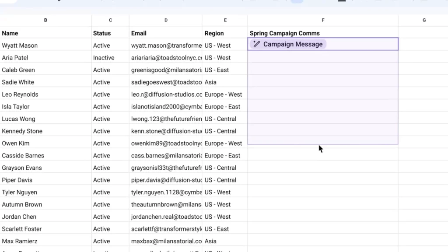Click the maxbax@milansatorial email cell
Image resolution: width=448 pixels, height=252 pixels.
click(166, 241)
